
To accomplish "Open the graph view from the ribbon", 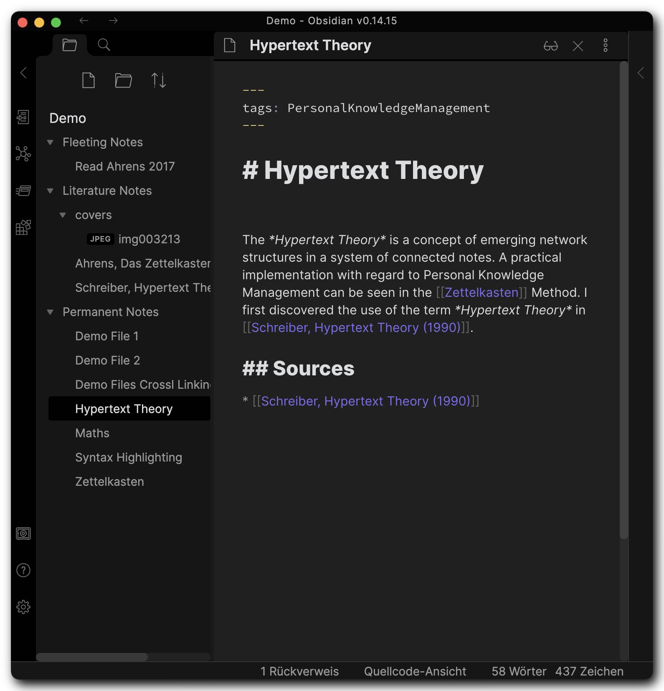I will (23, 154).
